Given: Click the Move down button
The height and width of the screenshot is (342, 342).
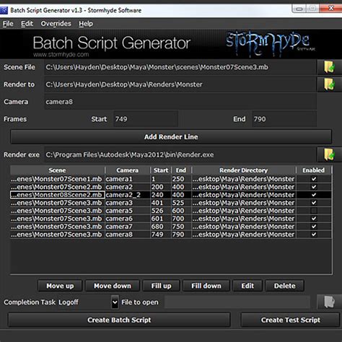Looking at the screenshot, I should (113, 286).
